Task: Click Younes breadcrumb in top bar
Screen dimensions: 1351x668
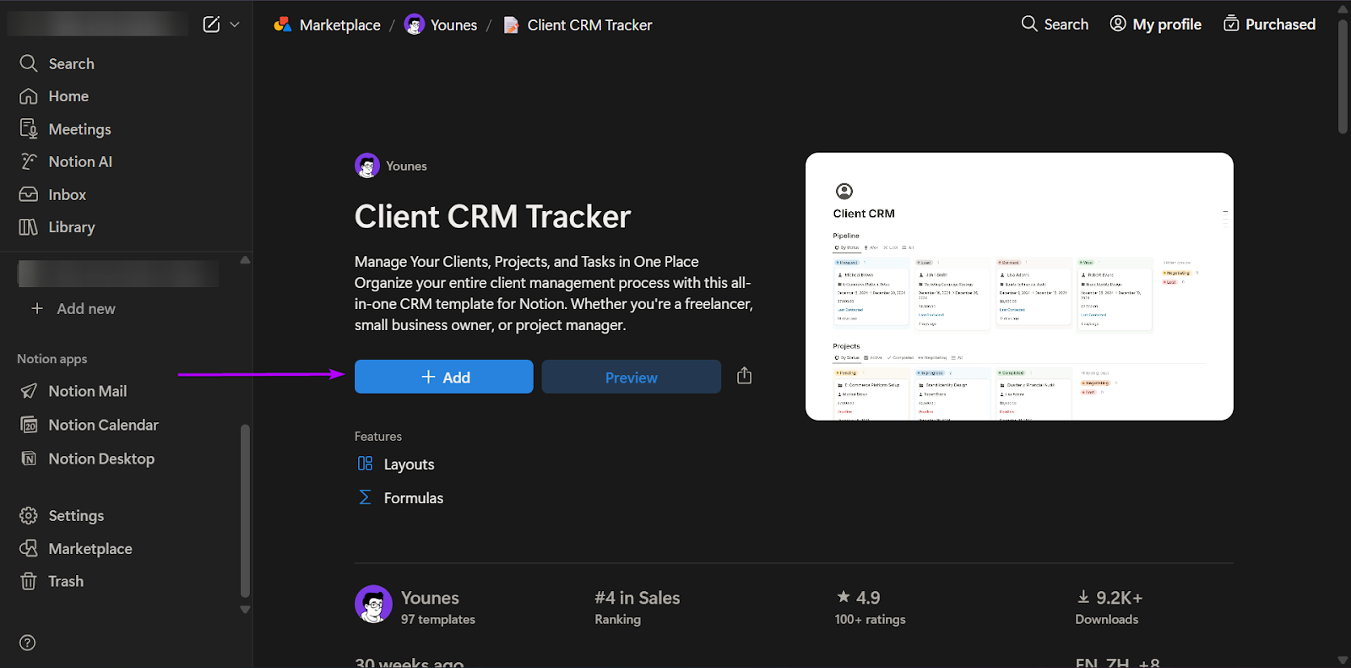Action: coord(441,24)
